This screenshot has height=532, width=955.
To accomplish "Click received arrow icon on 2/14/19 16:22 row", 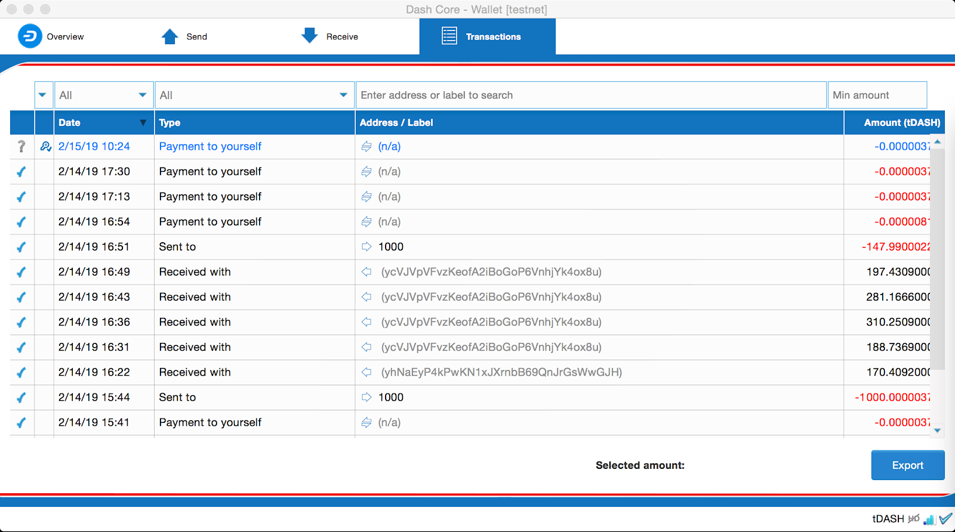I will [x=366, y=372].
